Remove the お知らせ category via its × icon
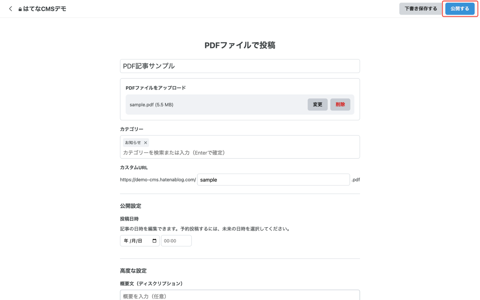480x300 pixels. 145,142
